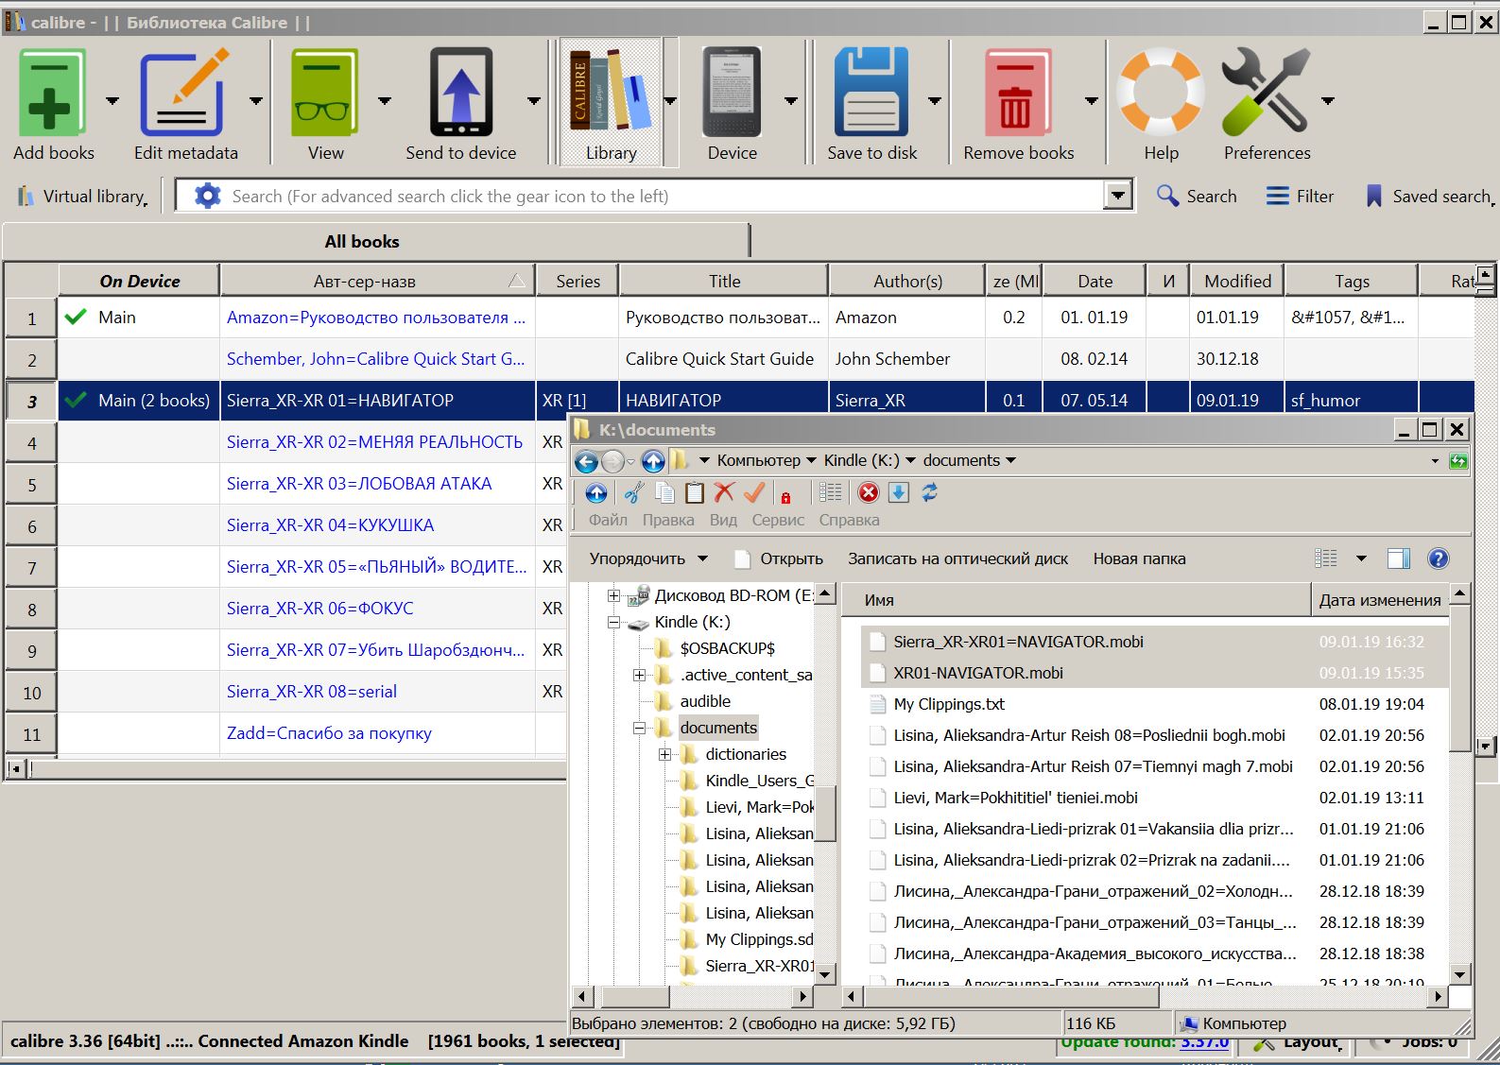Open the Файл menu in Explorer
The width and height of the screenshot is (1500, 1065).
pyautogui.click(x=608, y=520)
